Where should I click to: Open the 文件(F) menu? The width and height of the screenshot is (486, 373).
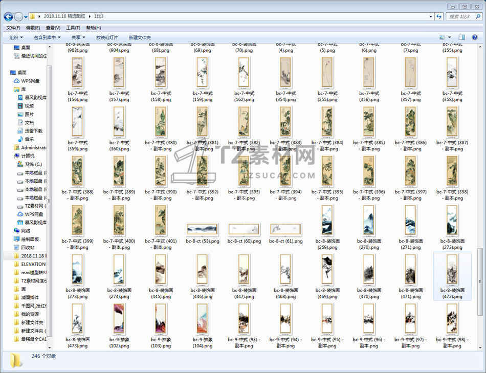tap(13, 28)
